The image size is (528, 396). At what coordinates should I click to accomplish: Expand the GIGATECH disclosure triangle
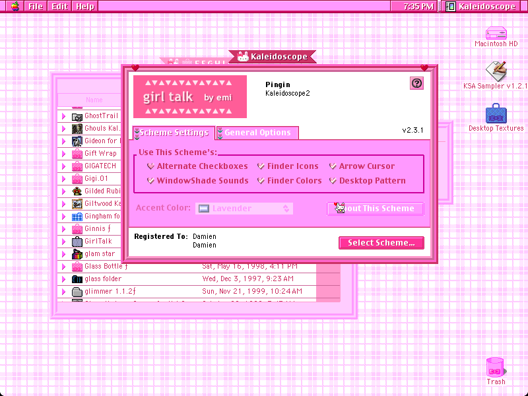(x=63, y=166)
